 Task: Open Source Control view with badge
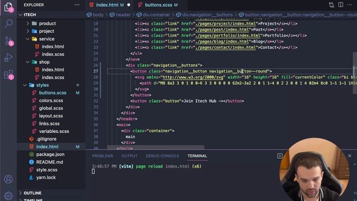click(x=9, y=41)
